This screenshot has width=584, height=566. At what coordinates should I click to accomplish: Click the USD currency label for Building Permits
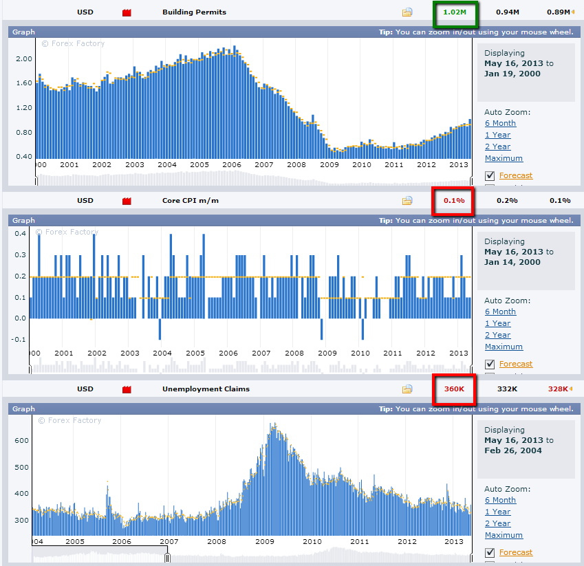coord(85,12)
